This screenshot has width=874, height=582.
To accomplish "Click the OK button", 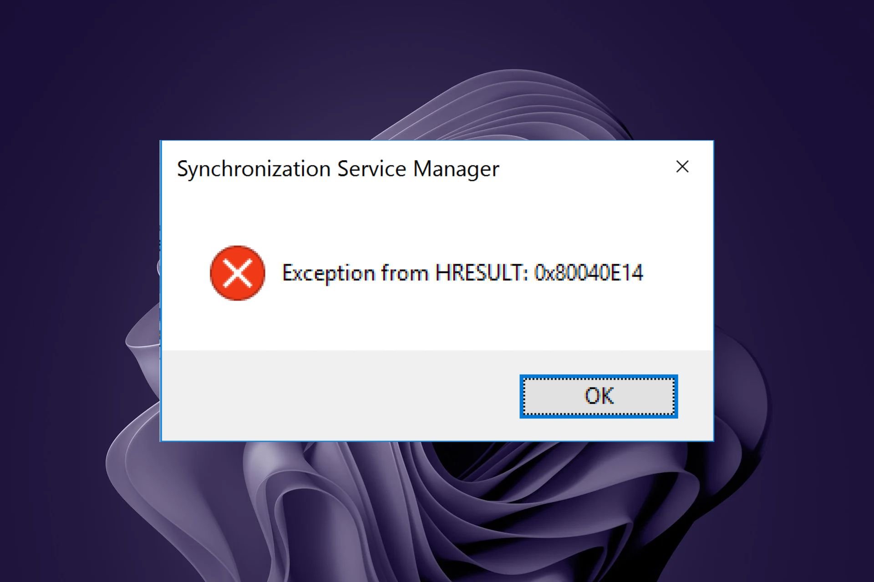I will click(x=599, y=396).
